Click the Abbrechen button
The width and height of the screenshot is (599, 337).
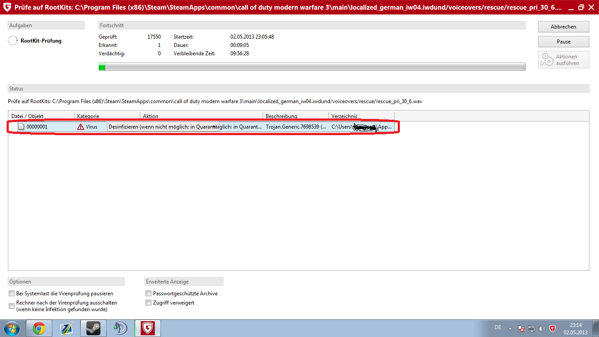563,27
